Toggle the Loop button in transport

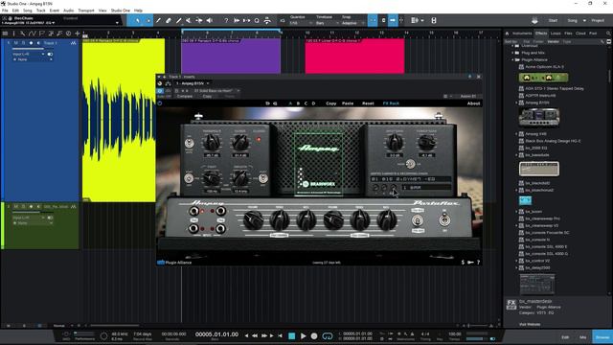click(328, 335)
